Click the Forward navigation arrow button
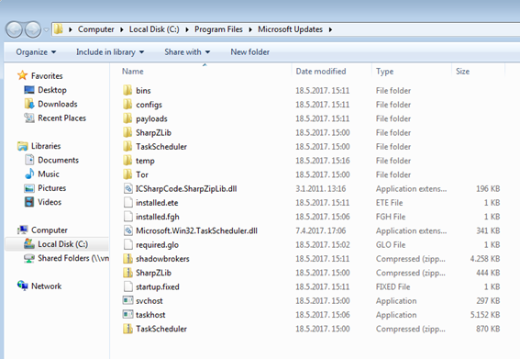The width and height of the screenshot is (520, 359). coord(33,29)
